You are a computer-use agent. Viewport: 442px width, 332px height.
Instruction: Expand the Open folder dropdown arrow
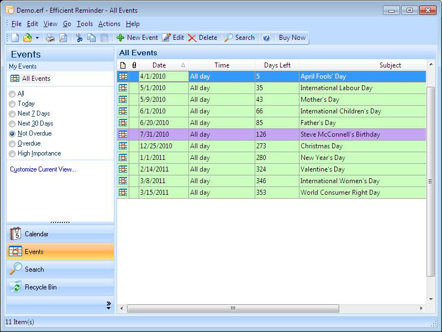(37, 38)
